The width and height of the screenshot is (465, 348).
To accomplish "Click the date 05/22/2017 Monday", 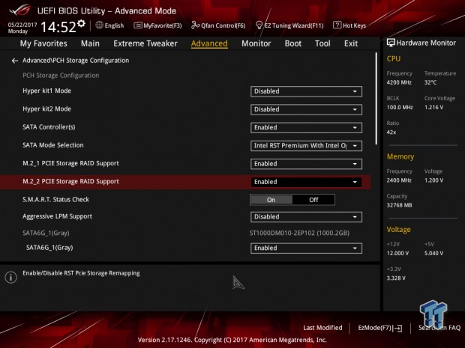I will click(22, 28).
